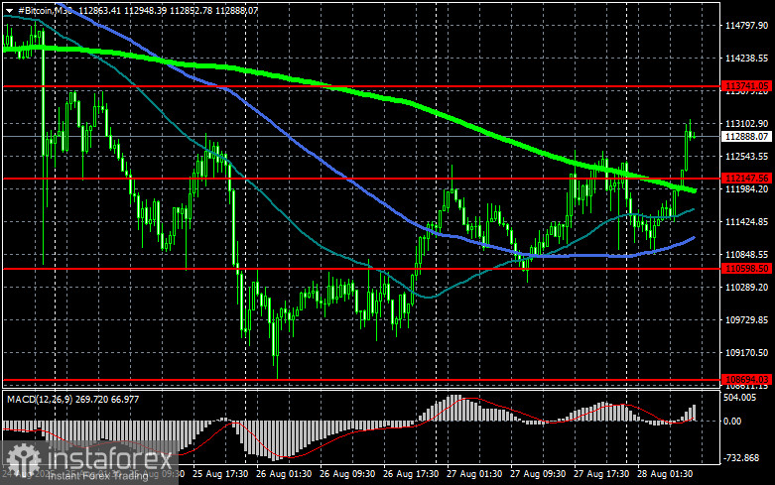Click the 109170.50 price axis value

click(x=746, y=353)
